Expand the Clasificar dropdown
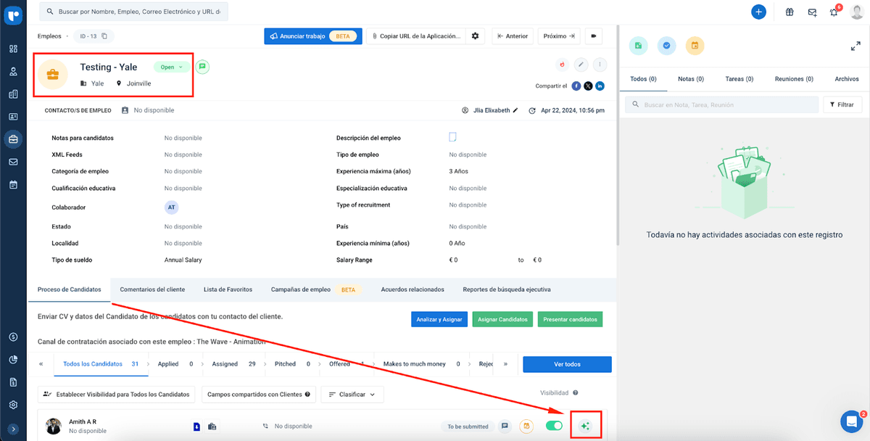 pos(352,395)
